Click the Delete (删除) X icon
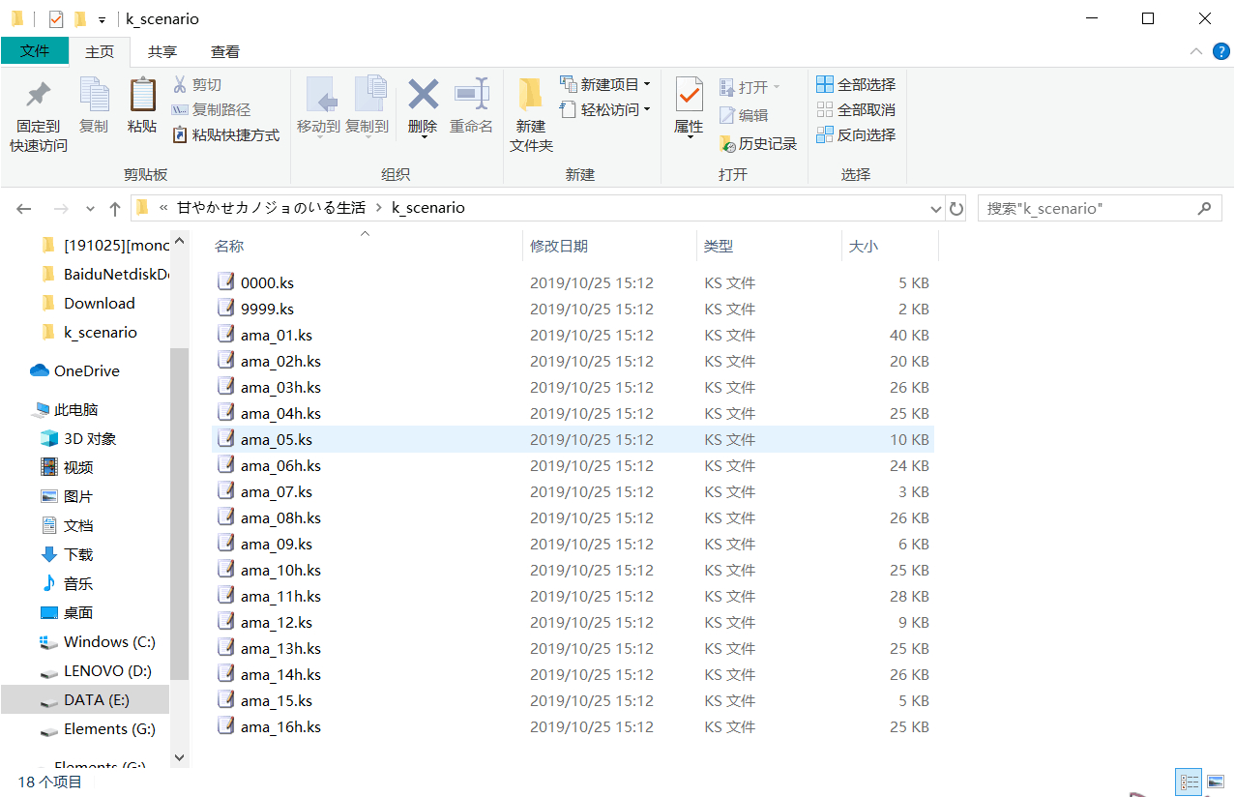 click(x=423, y=95)
